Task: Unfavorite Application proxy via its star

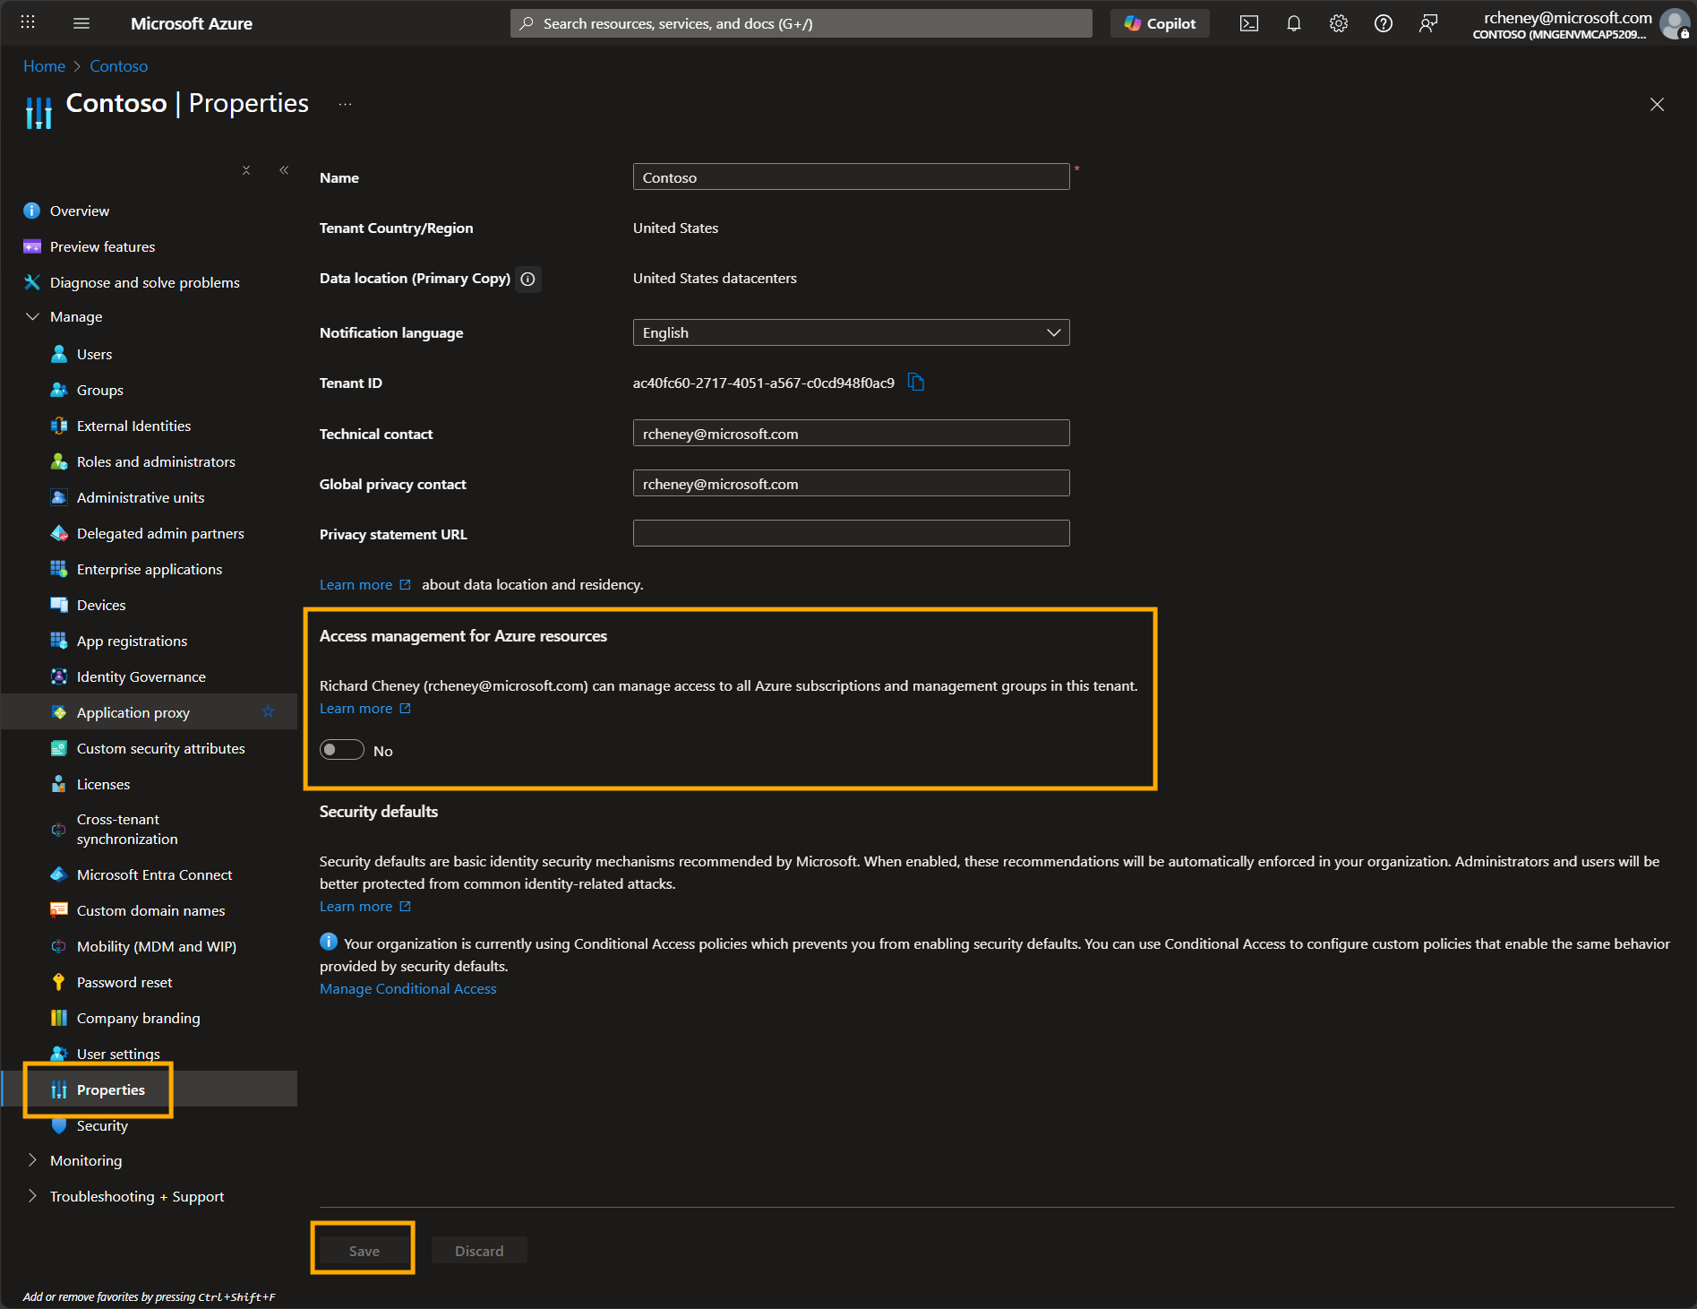Action: click(268, 711)
